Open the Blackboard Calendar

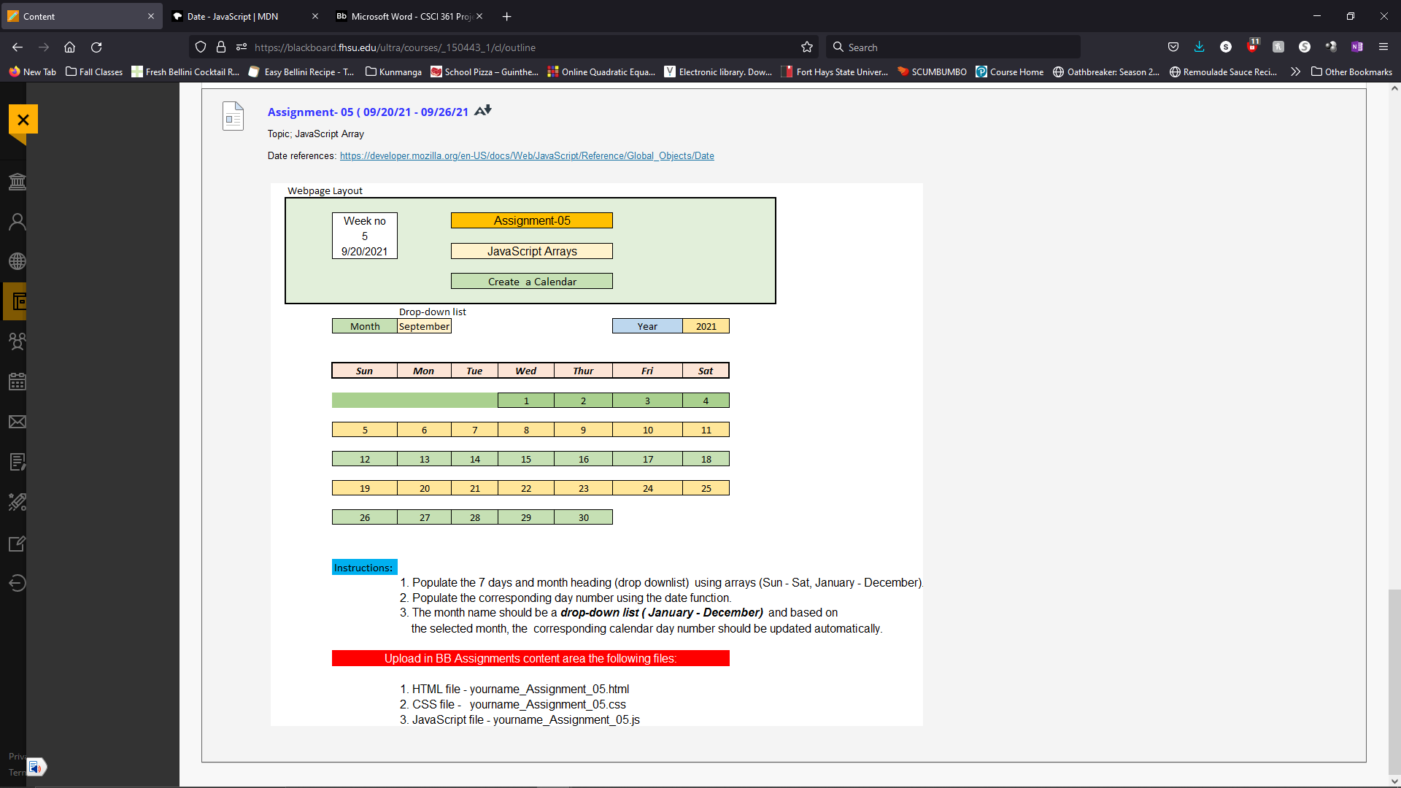17,381
